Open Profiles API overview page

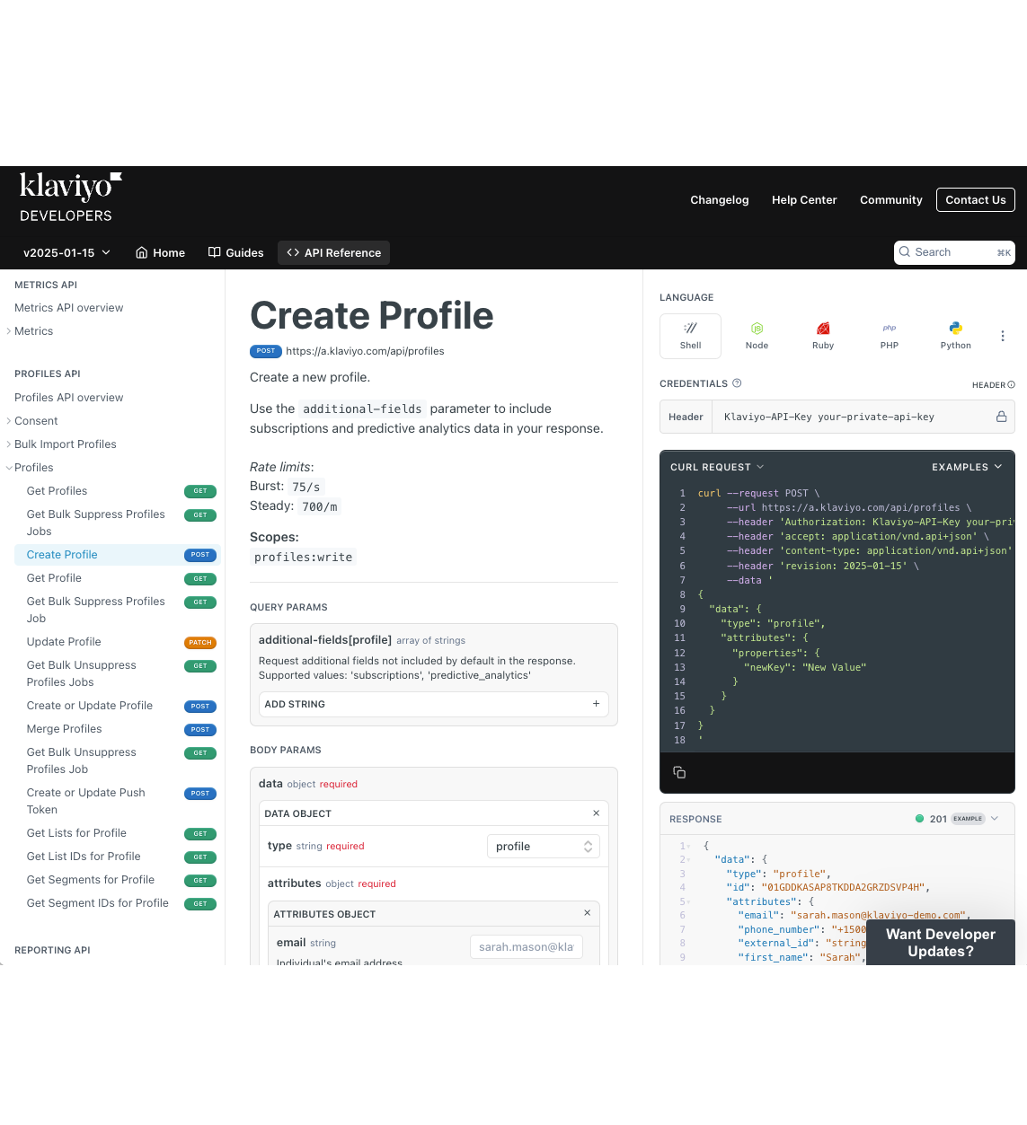tap(68, 398)
